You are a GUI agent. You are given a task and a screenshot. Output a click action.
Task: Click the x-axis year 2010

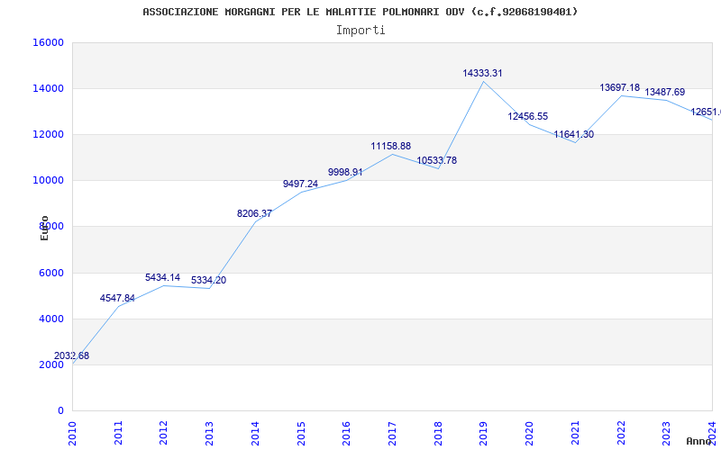[x=72, y=433]
